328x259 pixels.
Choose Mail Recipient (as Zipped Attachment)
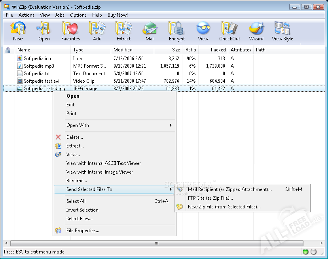(x=229, y=189)
